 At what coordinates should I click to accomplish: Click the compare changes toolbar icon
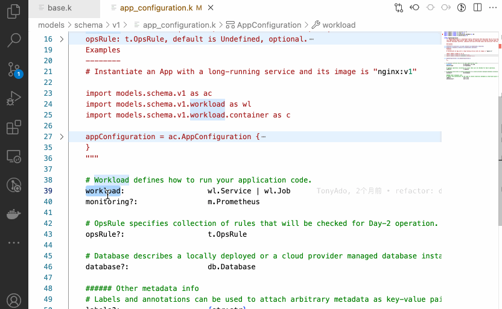[399, 8]
